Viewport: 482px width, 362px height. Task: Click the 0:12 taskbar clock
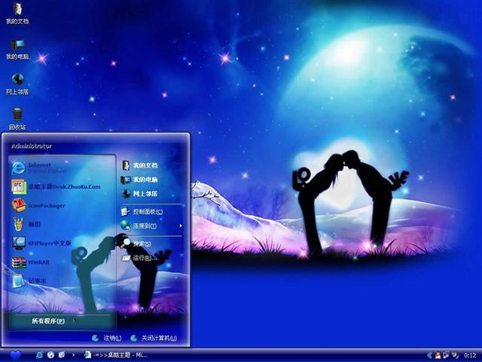470,355
